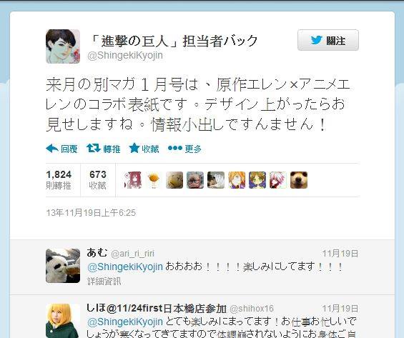Image resolution: width=404 pixels, height=338 pixels.
Task: Open the red-haired anime retweeter avatar
Action: coord(133,180)
